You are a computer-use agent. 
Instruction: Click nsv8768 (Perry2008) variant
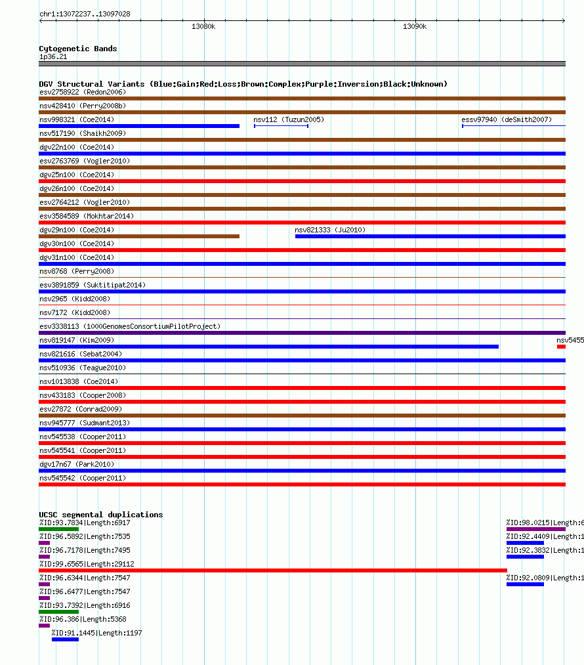click(77, 271)
